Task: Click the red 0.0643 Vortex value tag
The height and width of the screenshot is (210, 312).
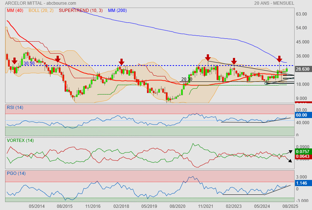Action: (303, 156)
